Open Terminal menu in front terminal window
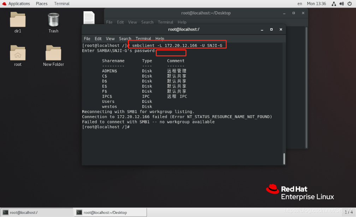This screenshot has height=217, width=356. point(143,38)
